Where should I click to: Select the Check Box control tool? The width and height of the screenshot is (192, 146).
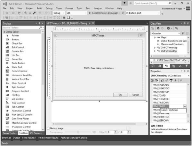(17, 43)
